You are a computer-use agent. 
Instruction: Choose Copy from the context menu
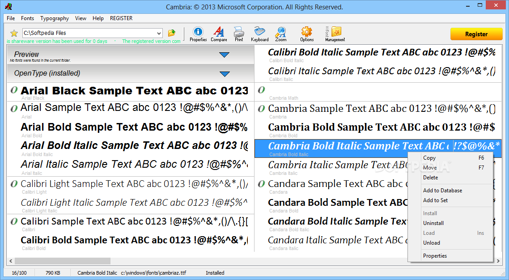(450, 158)
